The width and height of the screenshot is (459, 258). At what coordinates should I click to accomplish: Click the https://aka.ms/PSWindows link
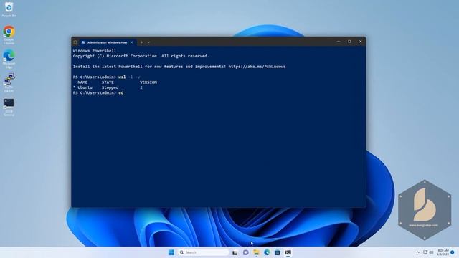click(257, 67)
